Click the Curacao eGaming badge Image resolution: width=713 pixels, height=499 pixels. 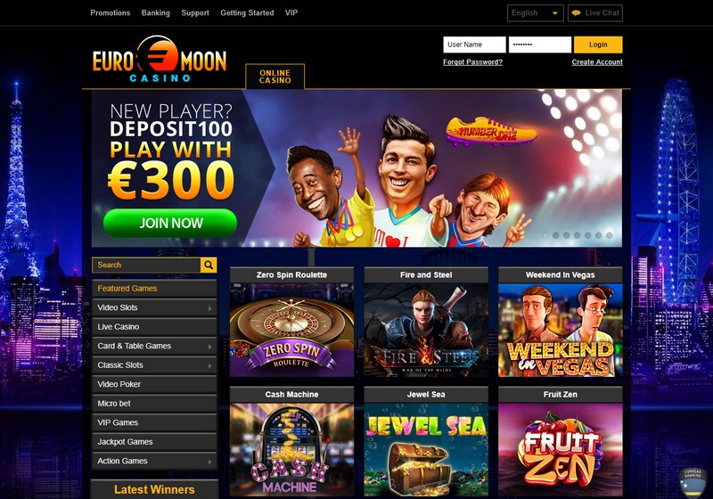click(693, 482)
